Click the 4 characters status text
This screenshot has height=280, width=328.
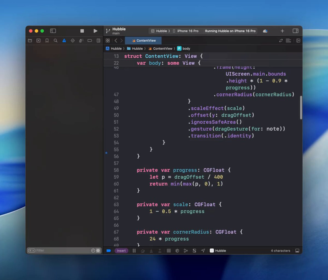(280, 251)
